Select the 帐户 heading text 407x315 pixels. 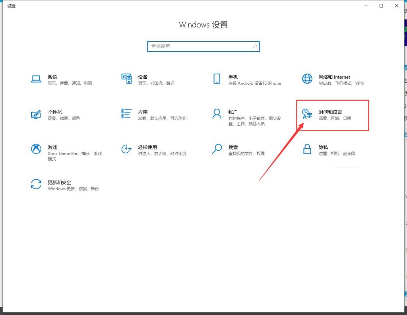click(233, 112)
